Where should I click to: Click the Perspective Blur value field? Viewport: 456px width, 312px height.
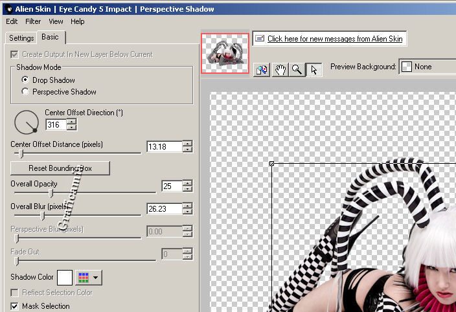click(165, 232)
